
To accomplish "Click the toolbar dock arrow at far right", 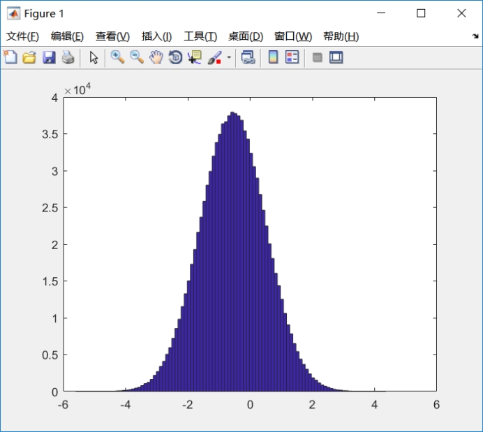I will tap(475, 36).
